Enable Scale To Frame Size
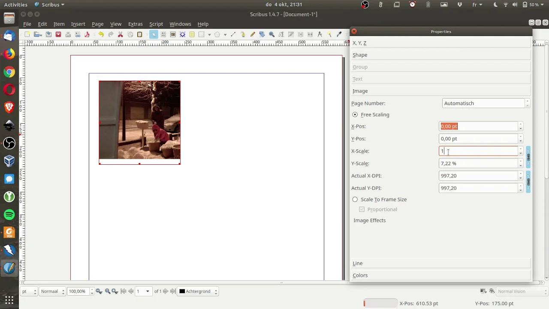 (355, 199)
